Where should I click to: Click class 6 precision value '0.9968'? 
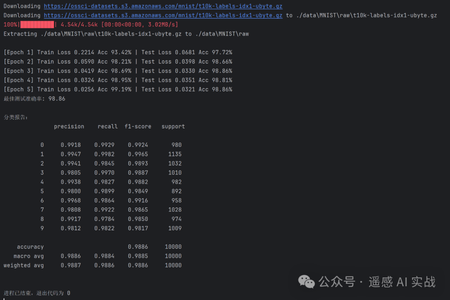[70, 200]
